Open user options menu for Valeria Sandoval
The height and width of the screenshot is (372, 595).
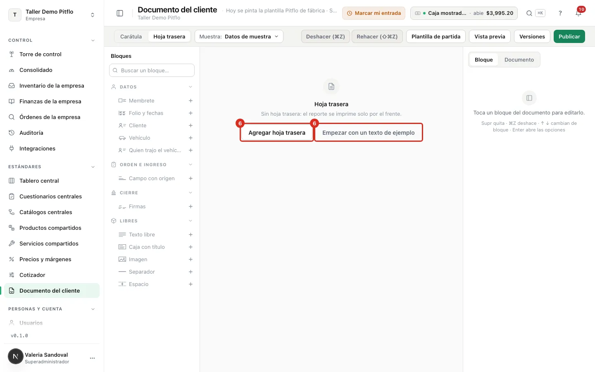[x=92, y=358]
